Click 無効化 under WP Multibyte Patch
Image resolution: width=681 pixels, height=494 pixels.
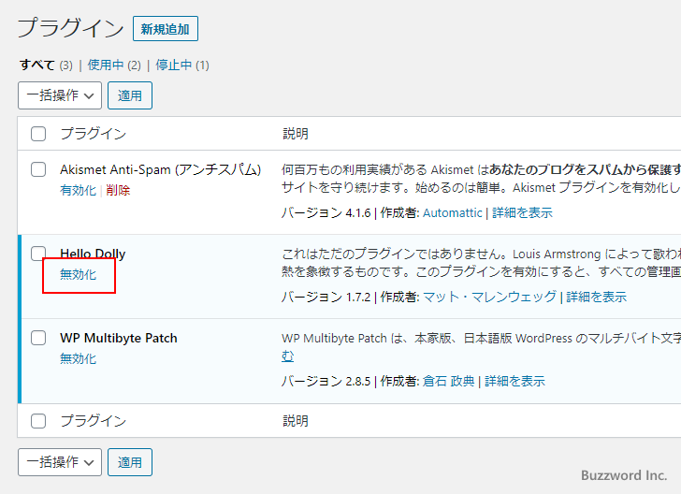[x=78, y=358]
